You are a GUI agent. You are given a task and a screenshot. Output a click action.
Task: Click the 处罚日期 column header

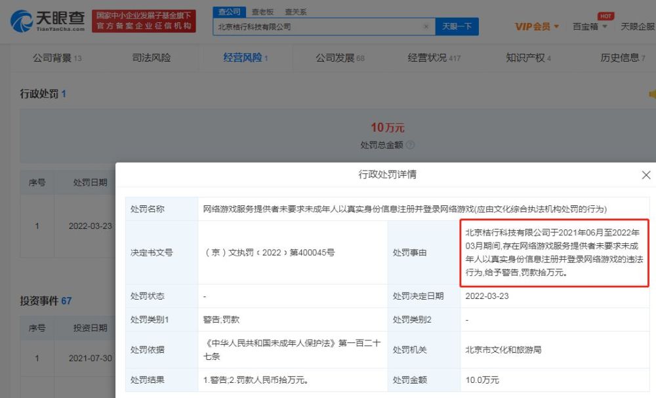coord(90,183)
